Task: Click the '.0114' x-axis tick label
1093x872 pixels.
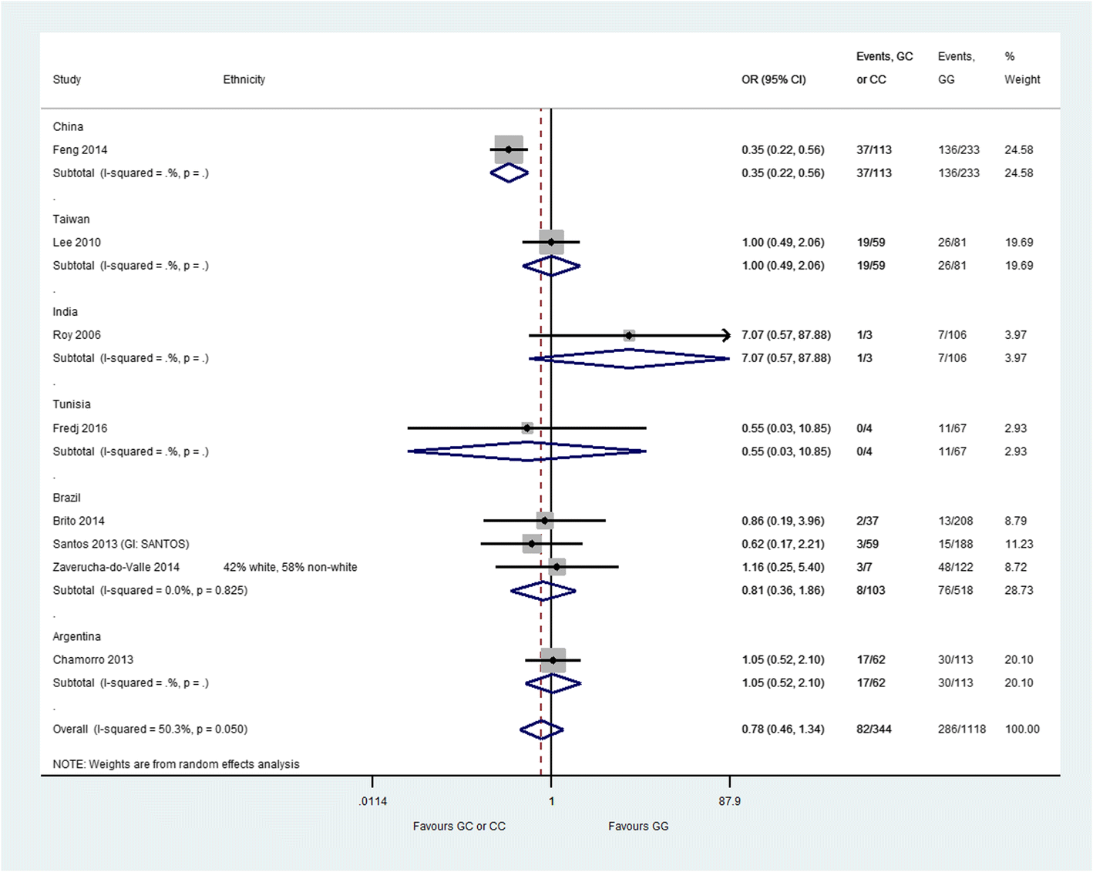Action: pos(373,801)
